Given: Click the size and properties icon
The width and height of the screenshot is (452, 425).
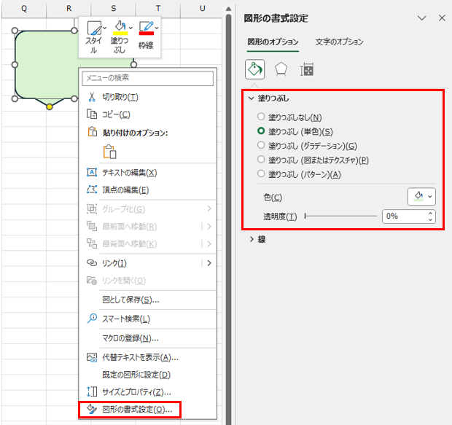Looking at the screenshot, I should [92, 392].
